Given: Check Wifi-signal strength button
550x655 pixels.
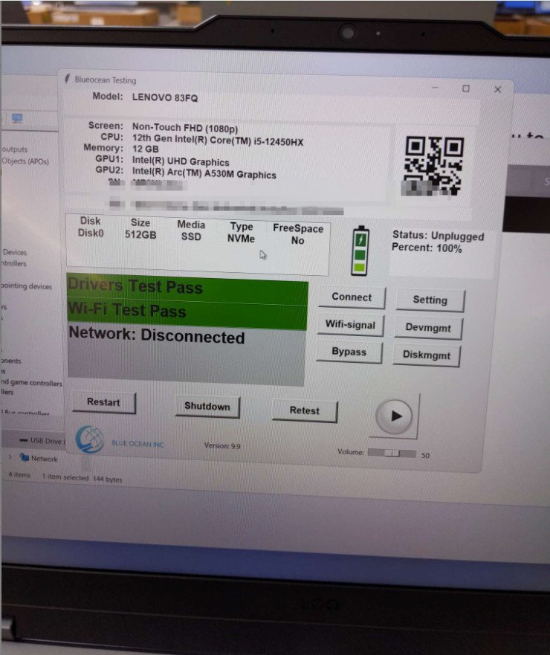Looking at the screenshot, I should (x=350, y=325).
